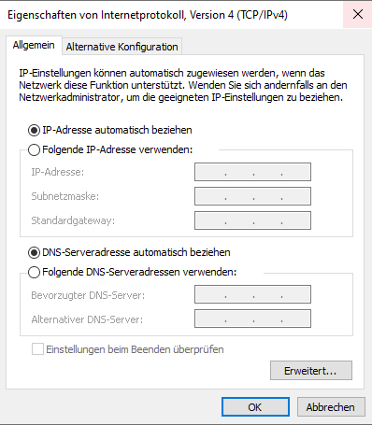Cancel with the Abbrechen button
Viewport: 372px width, 425px height.
click(x=331, y=407)
